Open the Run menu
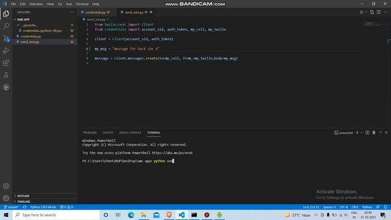Screen dimensions: 391x220 point(69,4)
